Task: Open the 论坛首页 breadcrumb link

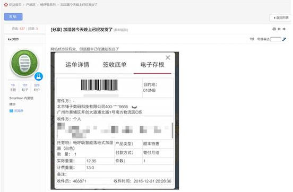Action: click(15, 5)
